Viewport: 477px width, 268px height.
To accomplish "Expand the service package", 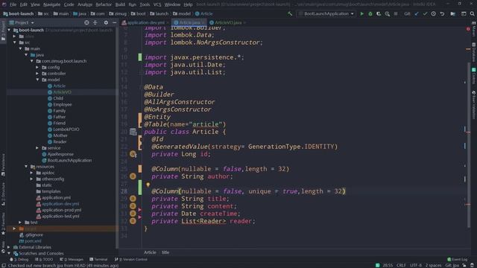I will pyautogui.click(x=38, y=148).
